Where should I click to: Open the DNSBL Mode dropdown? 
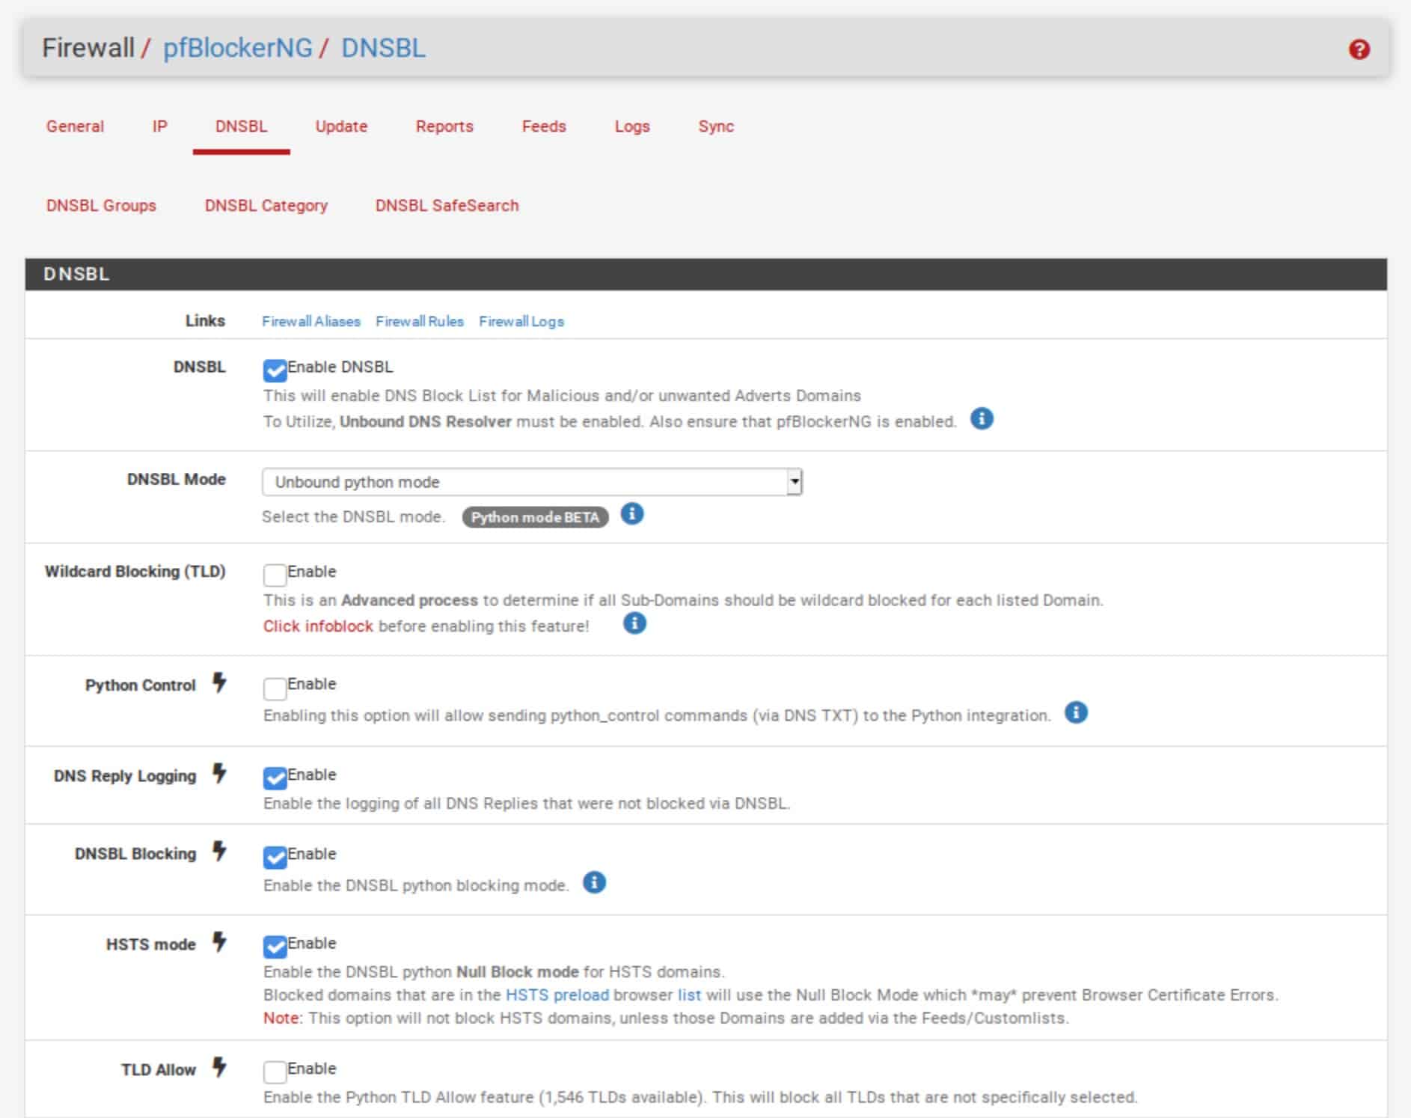(x=532, y=482)
